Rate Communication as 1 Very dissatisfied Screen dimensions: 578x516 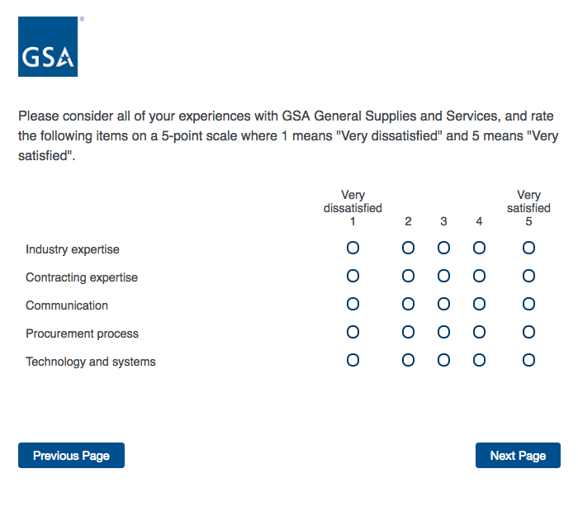353,304
